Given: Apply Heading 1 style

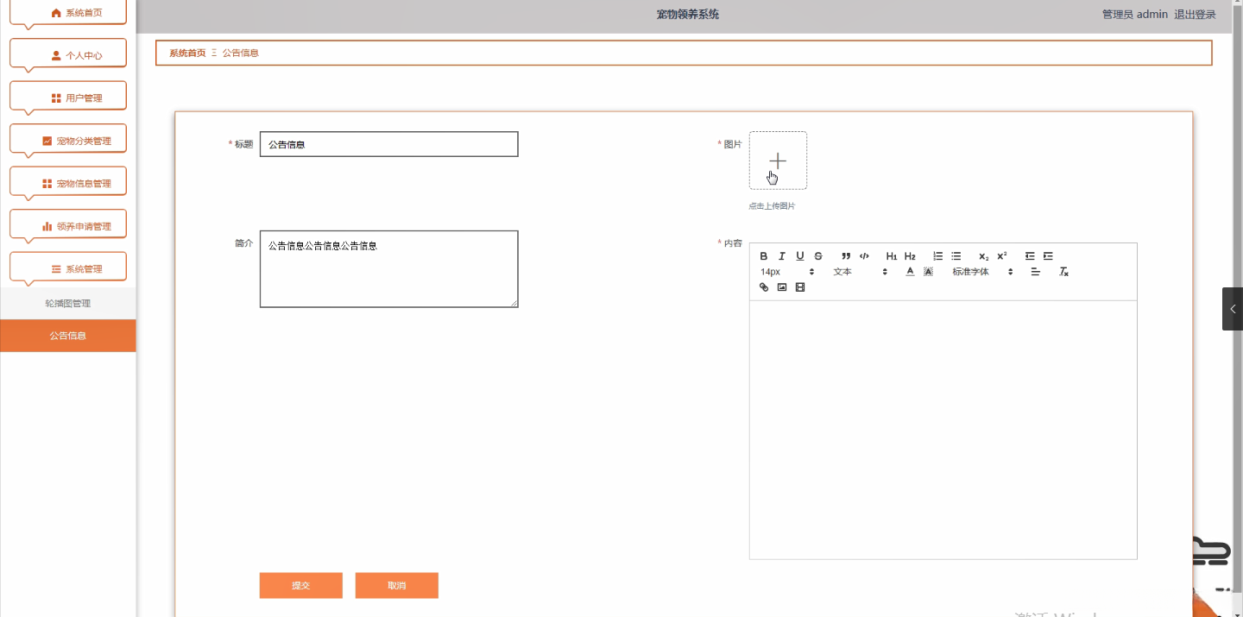Looking at the screenshot, I should pyautogui.click(x=892, y=256).
